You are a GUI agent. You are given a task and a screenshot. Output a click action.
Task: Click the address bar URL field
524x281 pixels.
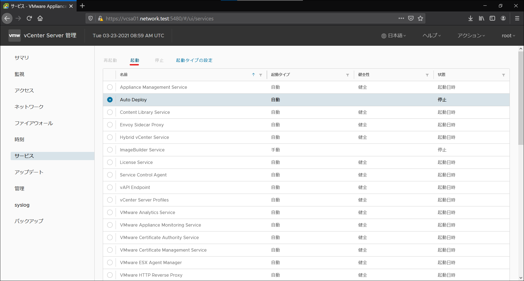point(249,19)
